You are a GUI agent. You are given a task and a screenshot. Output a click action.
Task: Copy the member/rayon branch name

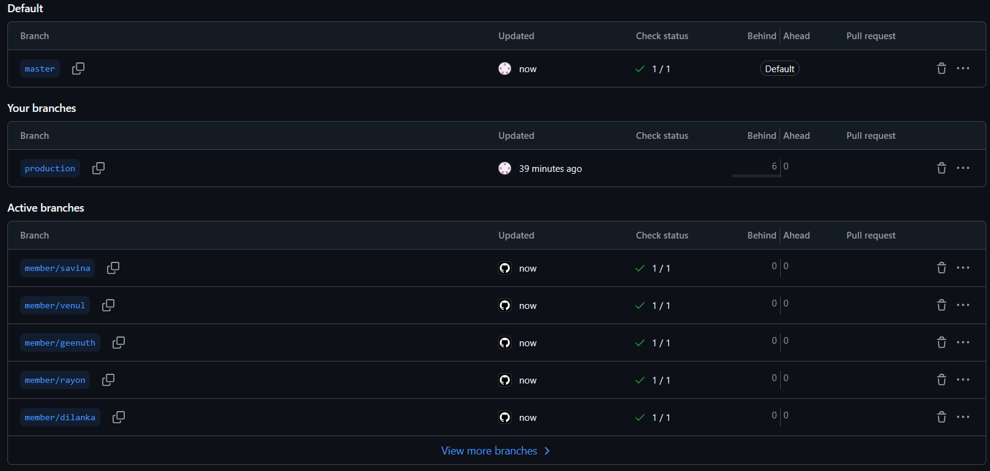(x=108, y=380)
